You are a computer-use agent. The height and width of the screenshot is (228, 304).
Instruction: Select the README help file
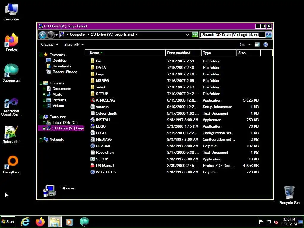(x=101, y=146)
